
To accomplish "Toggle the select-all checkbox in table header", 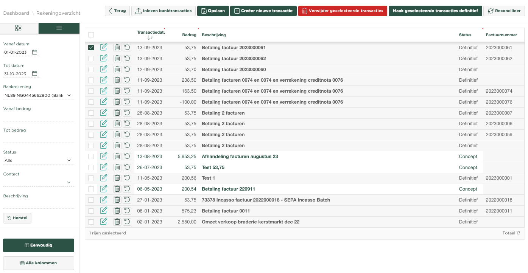I will click(x=91, y=35).
